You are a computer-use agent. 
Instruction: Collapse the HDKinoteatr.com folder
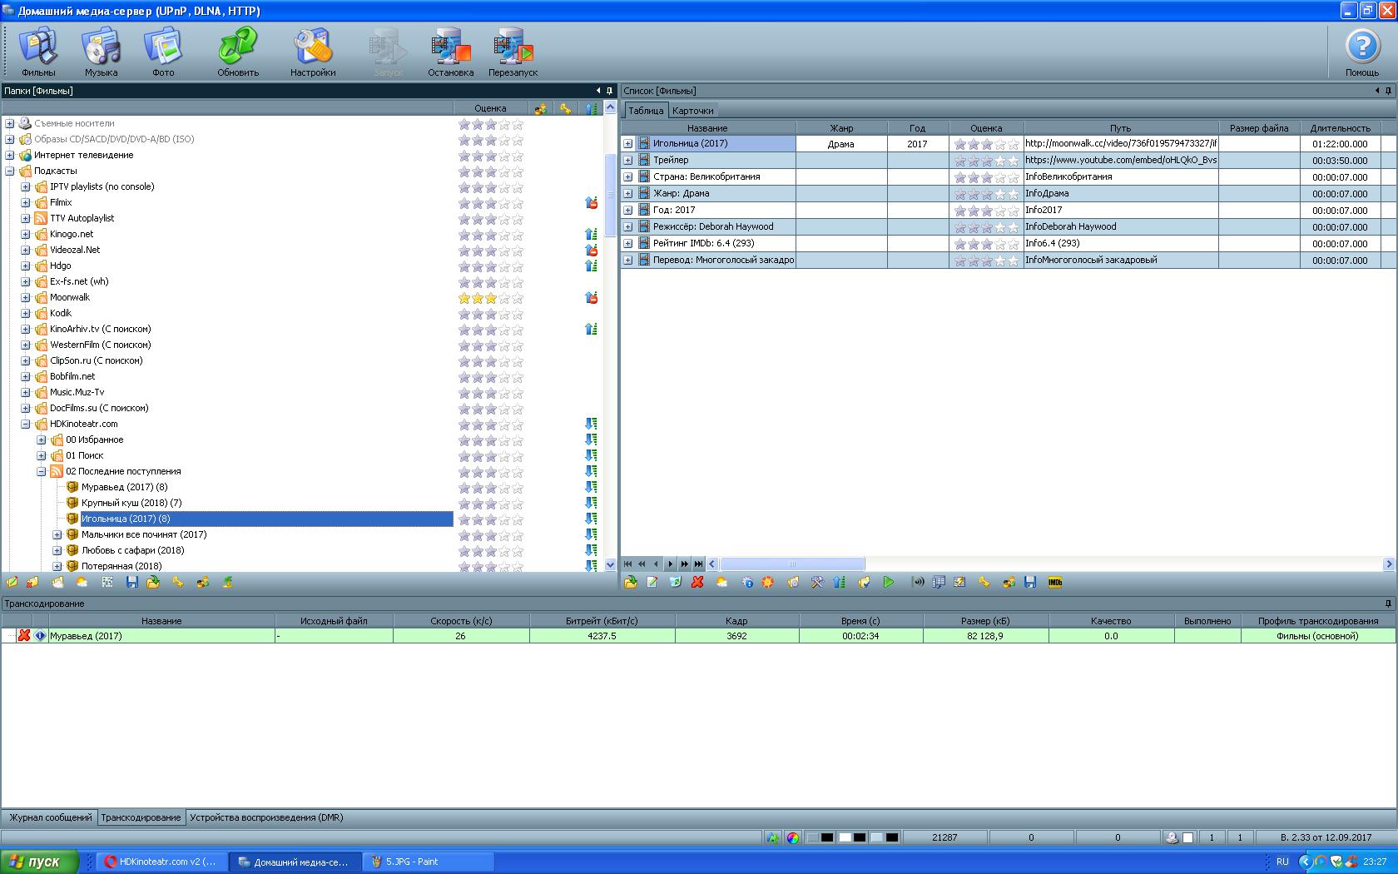pos(26,425)
